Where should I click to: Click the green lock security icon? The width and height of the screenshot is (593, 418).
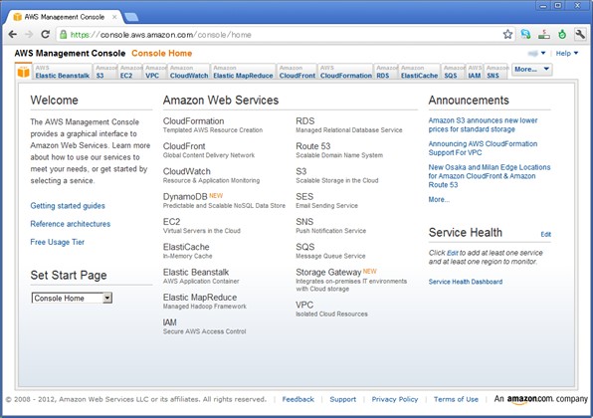pos(64,35)
